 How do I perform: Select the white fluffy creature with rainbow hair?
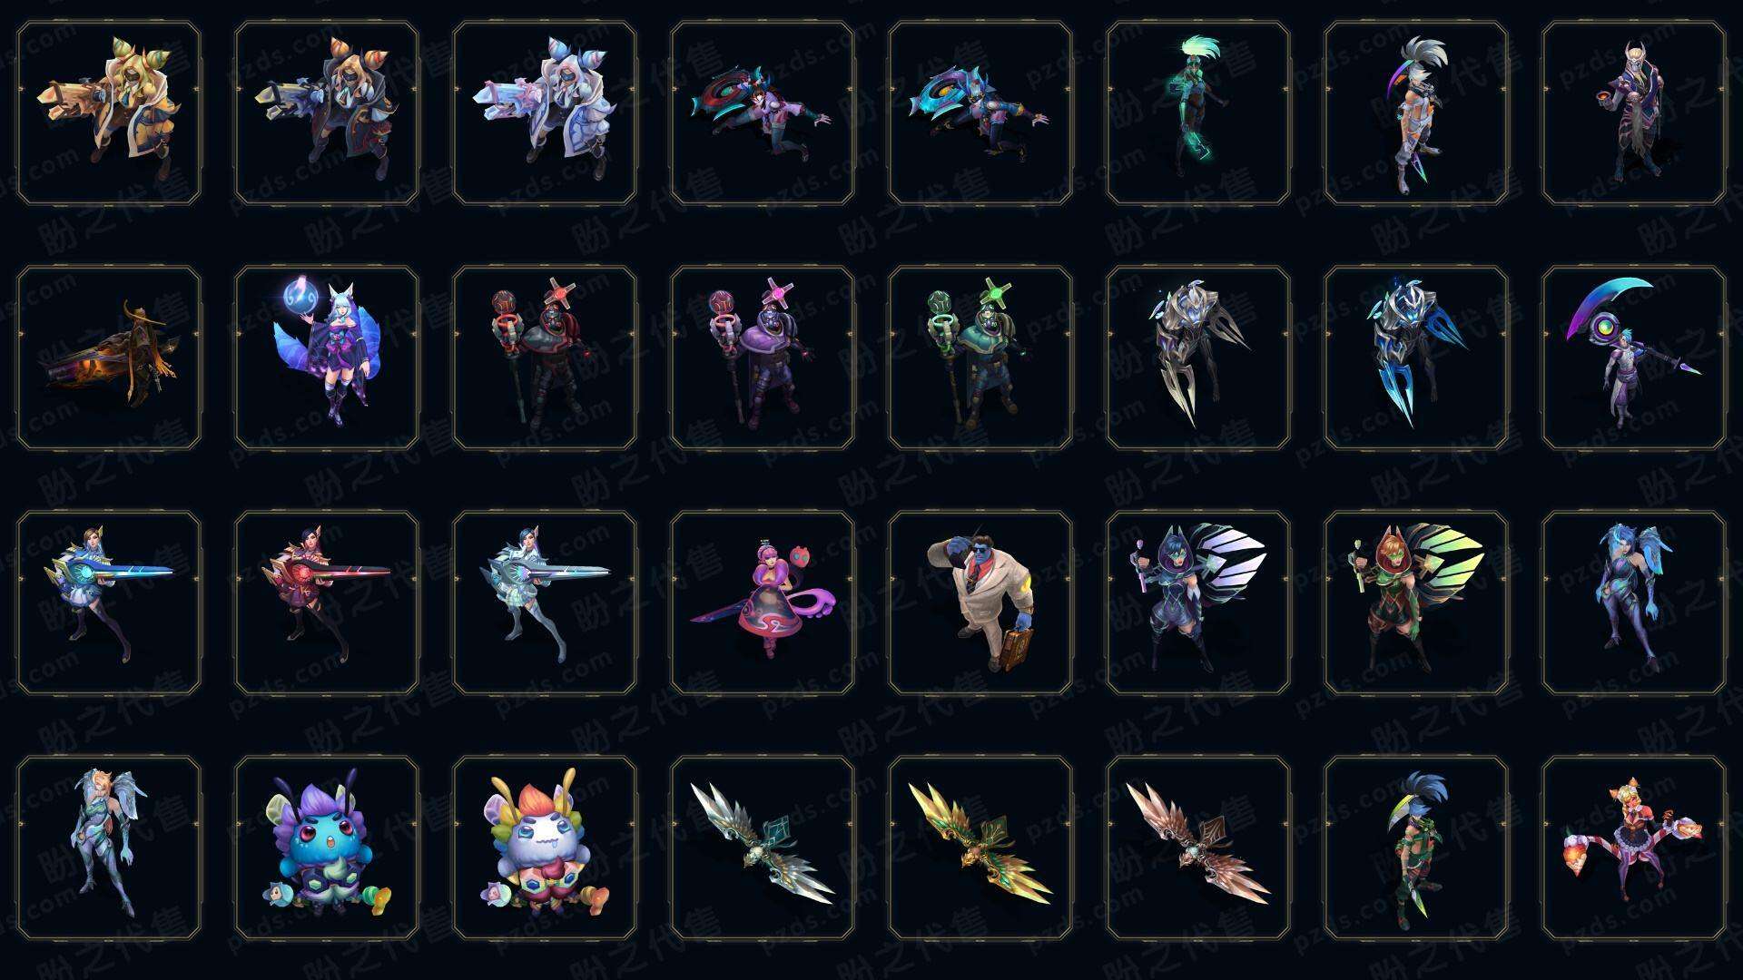(545, 848)
